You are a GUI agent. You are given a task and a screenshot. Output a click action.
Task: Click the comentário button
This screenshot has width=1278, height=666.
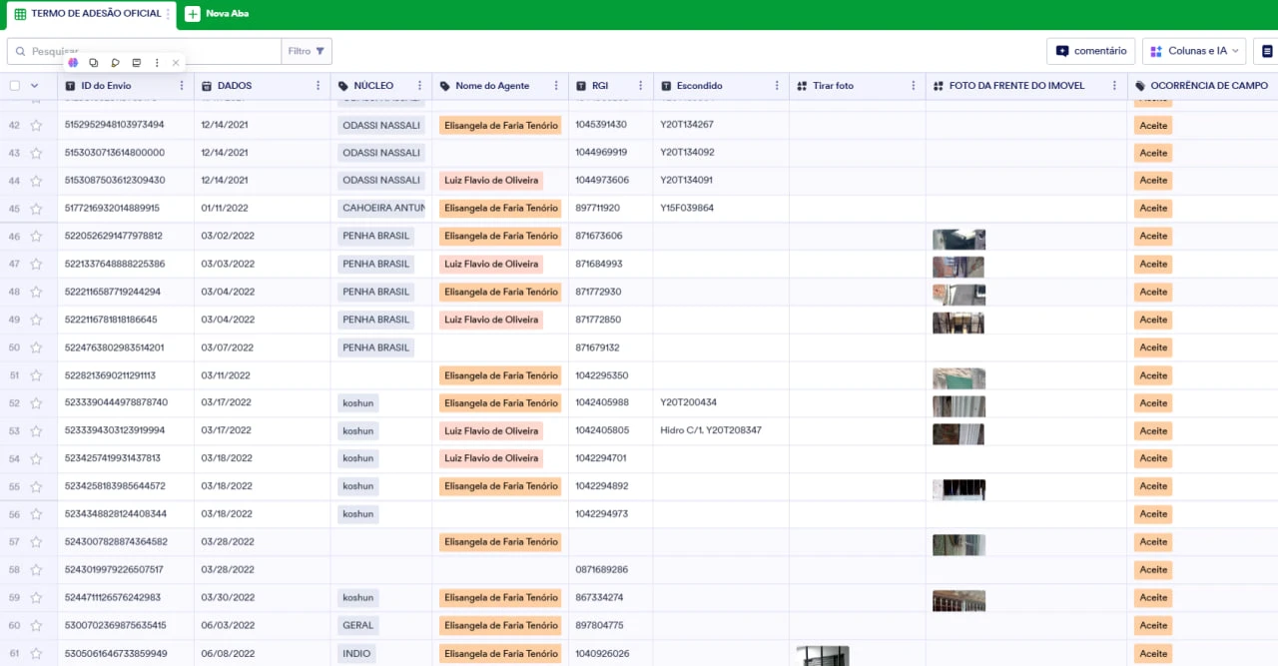1090,50
